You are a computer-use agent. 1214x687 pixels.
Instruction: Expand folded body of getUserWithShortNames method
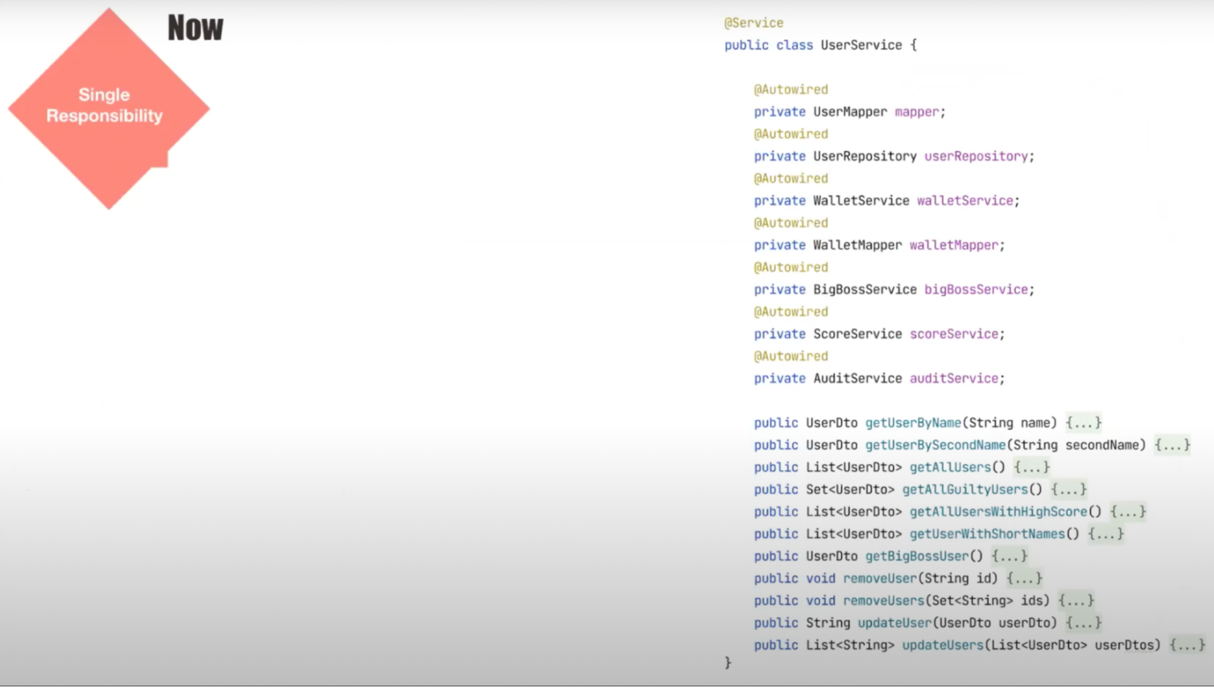point(1106,534)
